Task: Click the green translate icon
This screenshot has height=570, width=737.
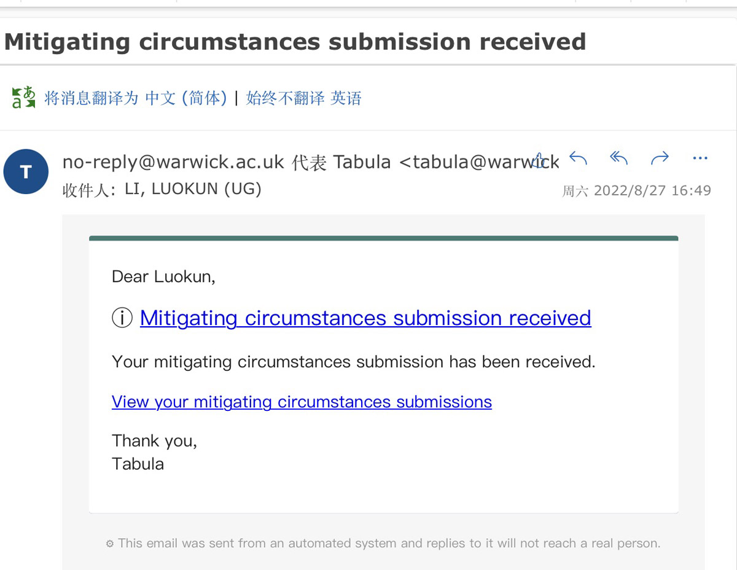Action: [24, 98]
